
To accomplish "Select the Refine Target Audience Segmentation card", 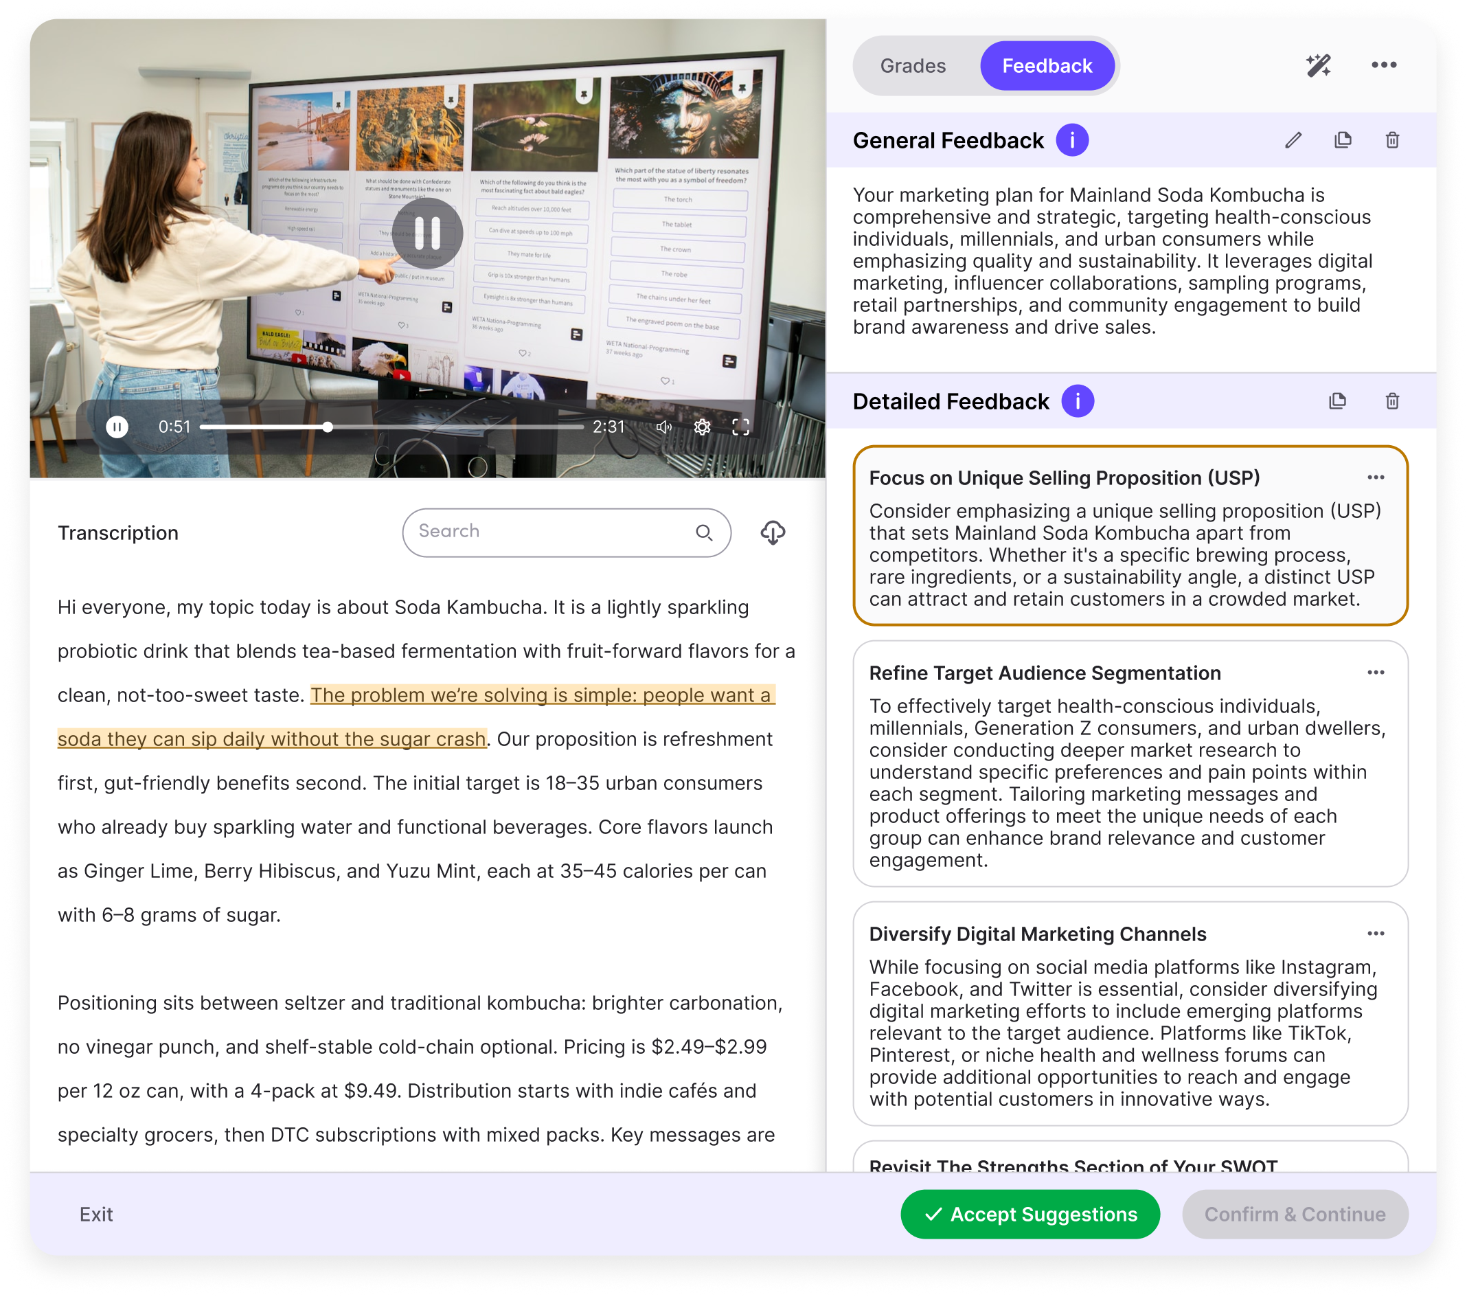I will click(1130, 764).
